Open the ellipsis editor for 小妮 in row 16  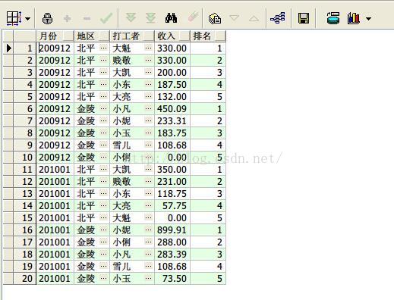click(x=149, y=230)
